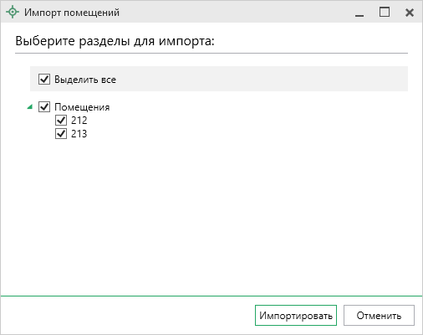The image size is (423, 335).
Task: Maximize the Импорт помещений dialog
Action: [385, 12]
